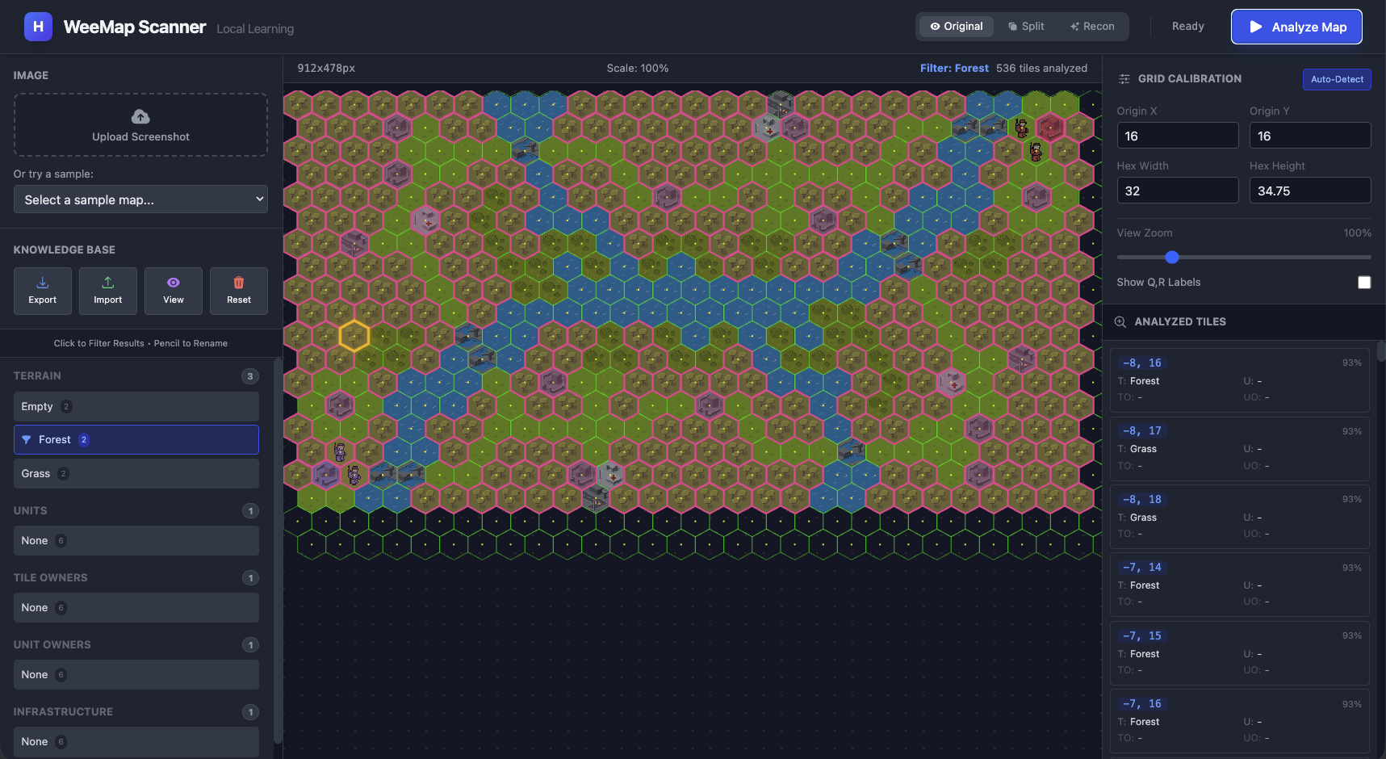Open the Select a sample map dropdown

click(140, 199)
